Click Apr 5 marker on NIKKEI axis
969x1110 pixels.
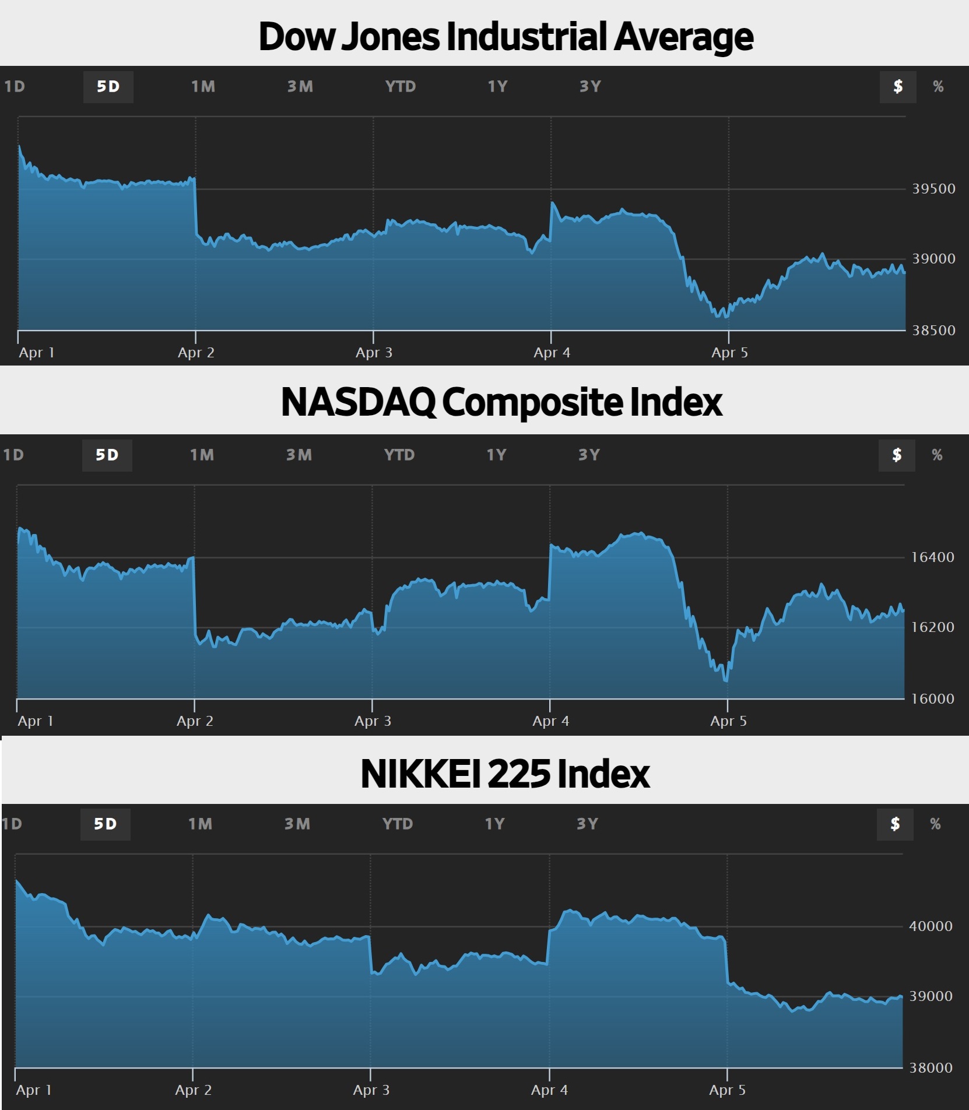[x=727, y=1090]
